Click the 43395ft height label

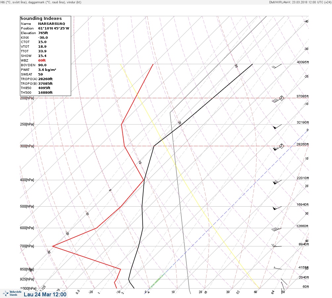tap(303, 62)
